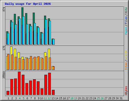The height and width of the screenshot is (101, 129).
Task: Click green day 25 on the x-axis
Action: tap(98, 98)
